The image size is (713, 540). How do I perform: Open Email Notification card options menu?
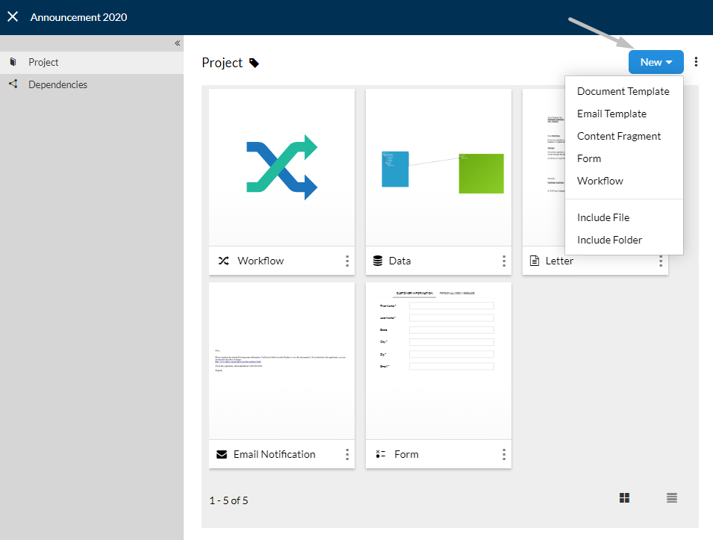[347, 454]
